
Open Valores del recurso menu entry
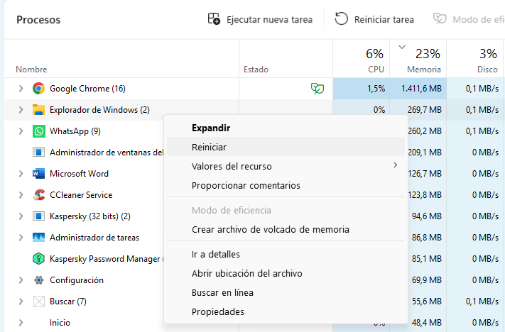pyautogui.click(x=286, y=166)
